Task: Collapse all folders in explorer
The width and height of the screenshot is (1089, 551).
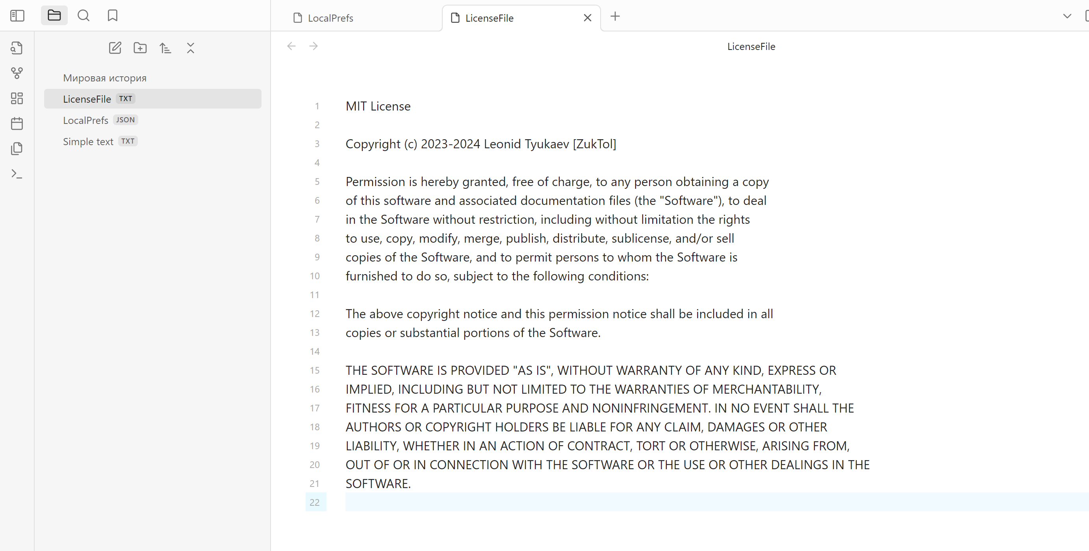Action: [191, 48]
